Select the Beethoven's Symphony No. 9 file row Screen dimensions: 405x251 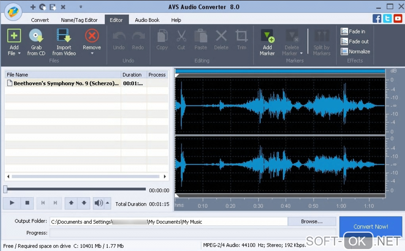(87, 83)
